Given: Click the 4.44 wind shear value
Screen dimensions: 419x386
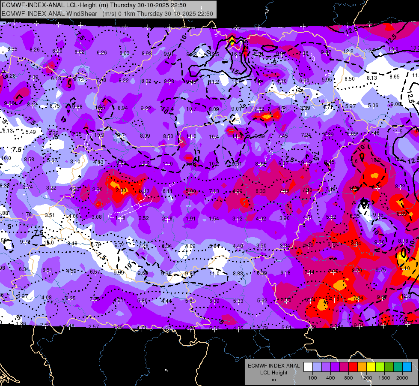Looking at the screenshot, I should tap(166, 301).
